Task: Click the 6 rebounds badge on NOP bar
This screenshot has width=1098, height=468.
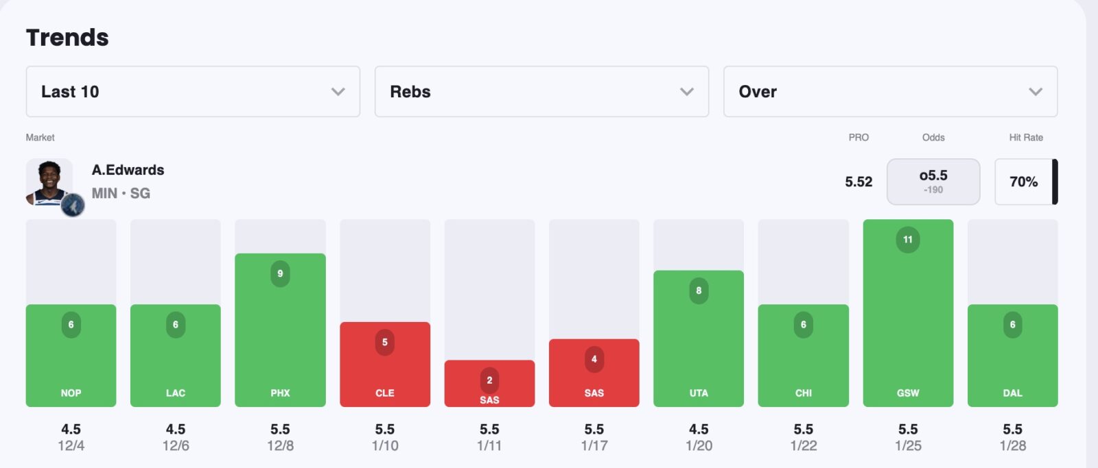Action: 71,325
